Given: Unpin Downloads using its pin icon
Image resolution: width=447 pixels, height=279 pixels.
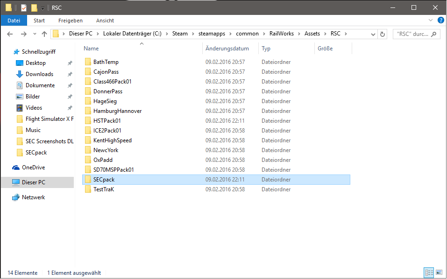Looking at the screenshot, I should [70, 74].
